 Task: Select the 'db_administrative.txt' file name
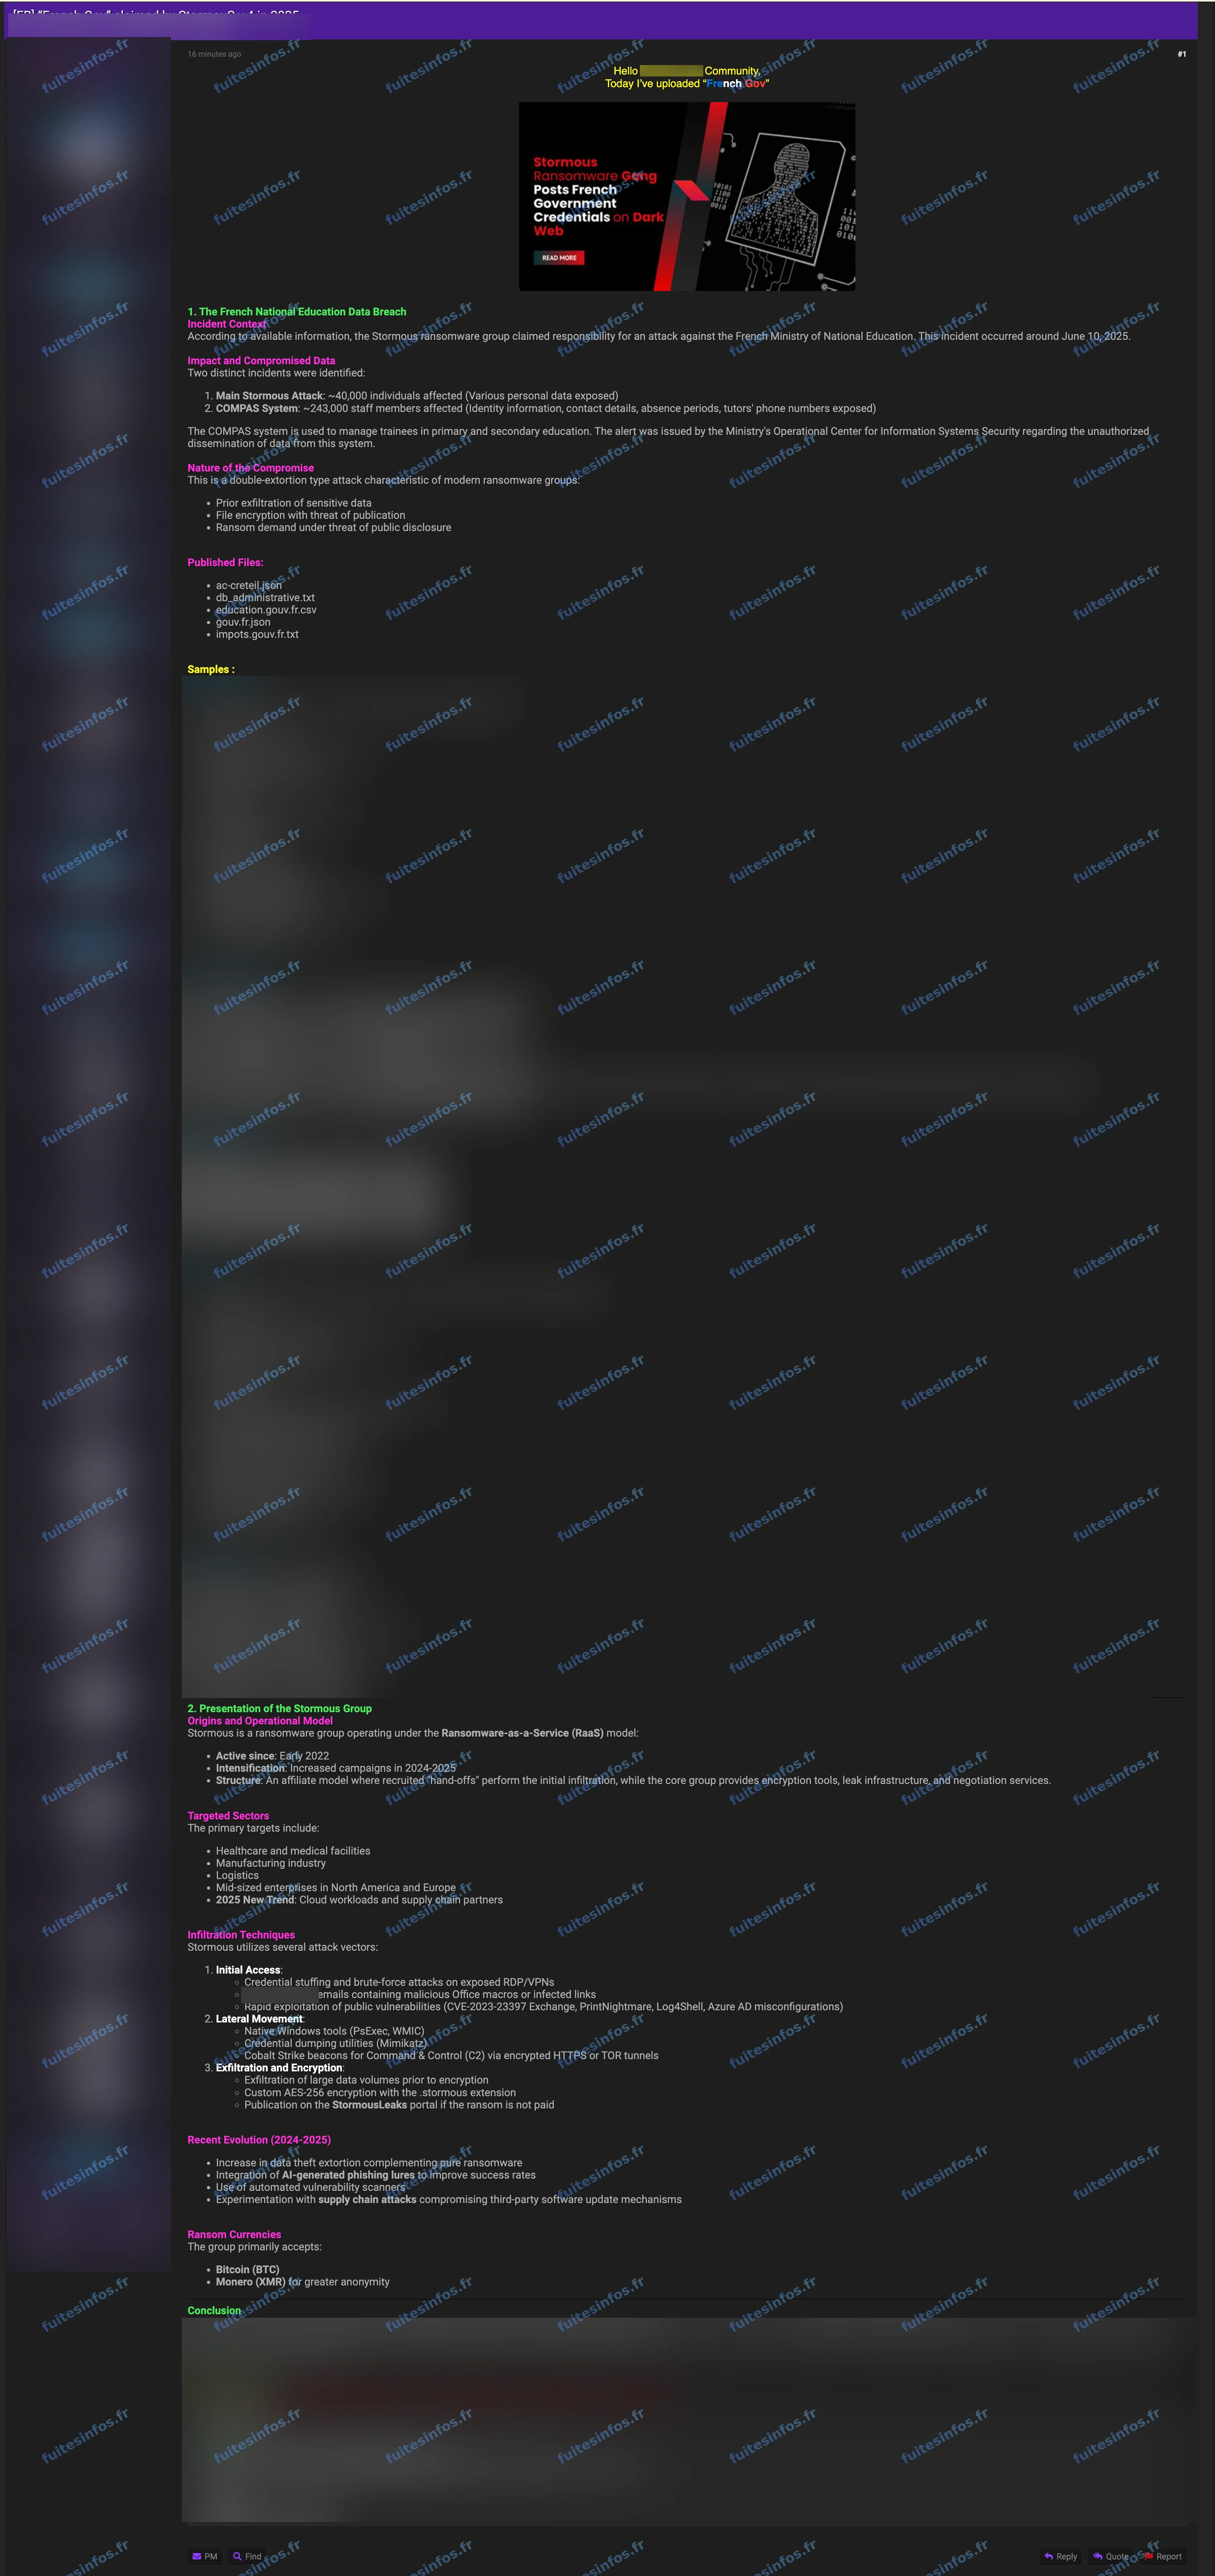265,598
